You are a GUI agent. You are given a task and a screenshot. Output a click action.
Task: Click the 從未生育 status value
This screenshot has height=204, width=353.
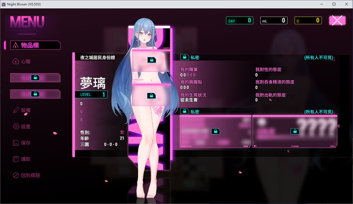pyautogui.click(x=189, y=100)
